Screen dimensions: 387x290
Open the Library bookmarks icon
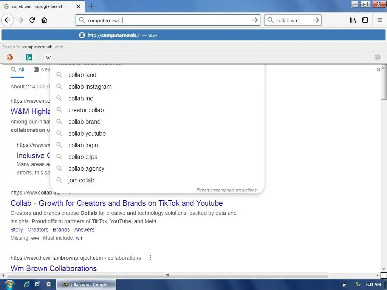click(x=353, y=20)
